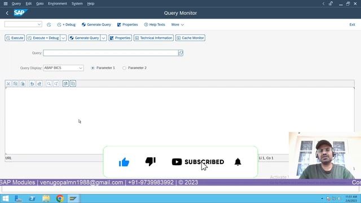This screenshot has height=203, width=361.
Task: Open the hamburger menu icon
Action: click(6, 4)
